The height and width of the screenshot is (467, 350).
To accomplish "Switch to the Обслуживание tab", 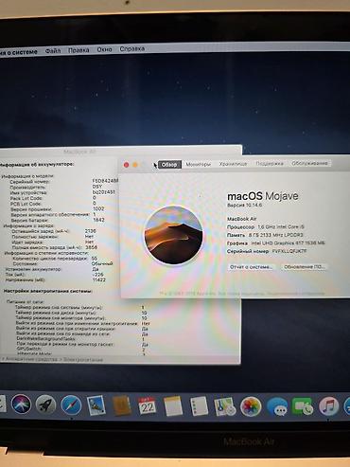I will click(x=309, y=163).
